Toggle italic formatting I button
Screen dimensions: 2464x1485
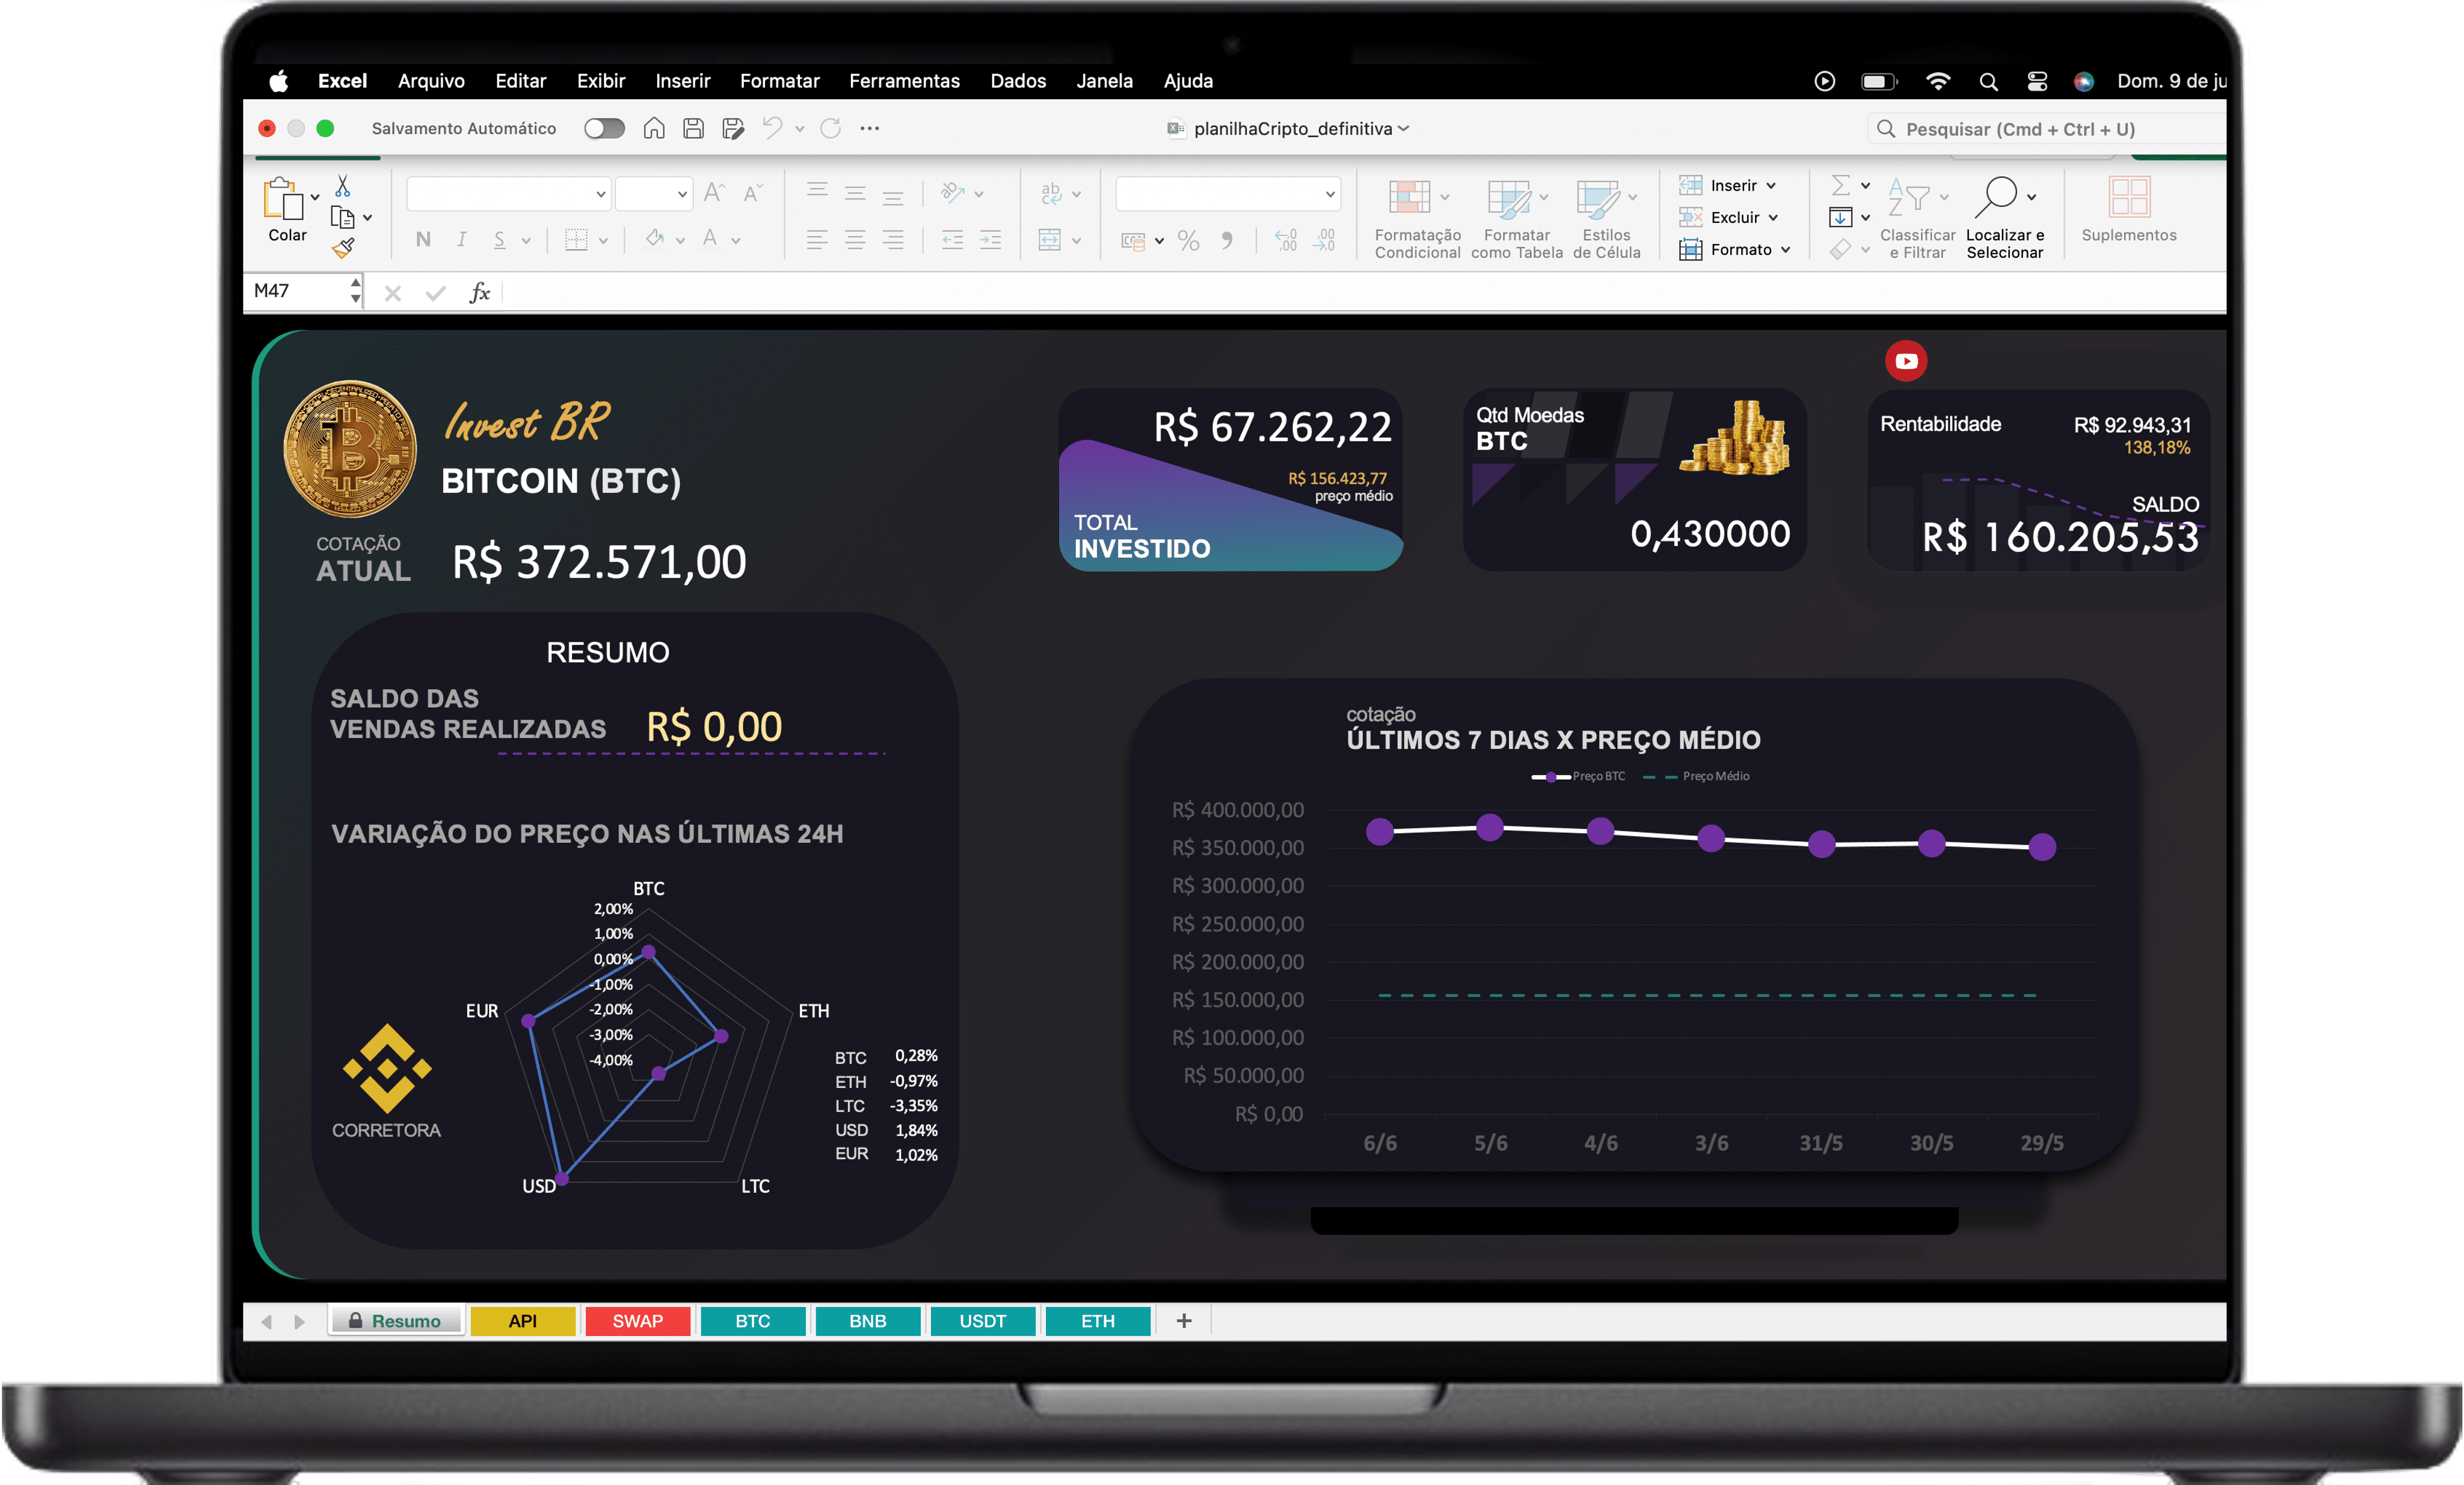pos(461,240)
